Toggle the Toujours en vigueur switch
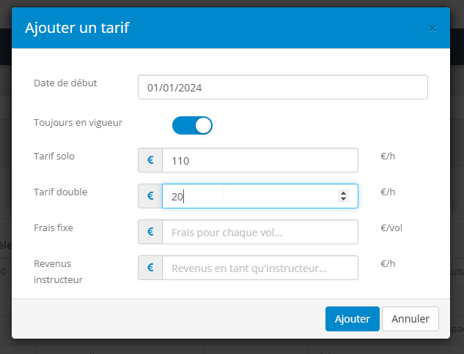Screen dimensions: 464x354 [192, 126]
